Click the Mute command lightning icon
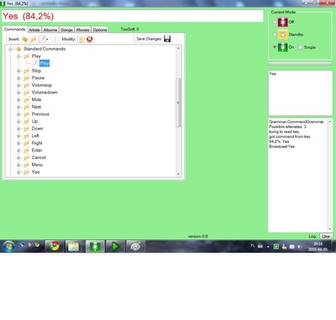Image resolution: width=336 pixels, height=320 pixels. (x=27, y=100)
